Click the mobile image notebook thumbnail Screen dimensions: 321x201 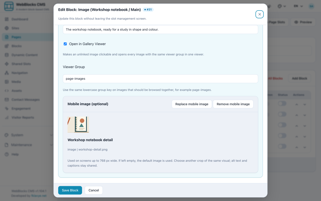click(78, 125)
